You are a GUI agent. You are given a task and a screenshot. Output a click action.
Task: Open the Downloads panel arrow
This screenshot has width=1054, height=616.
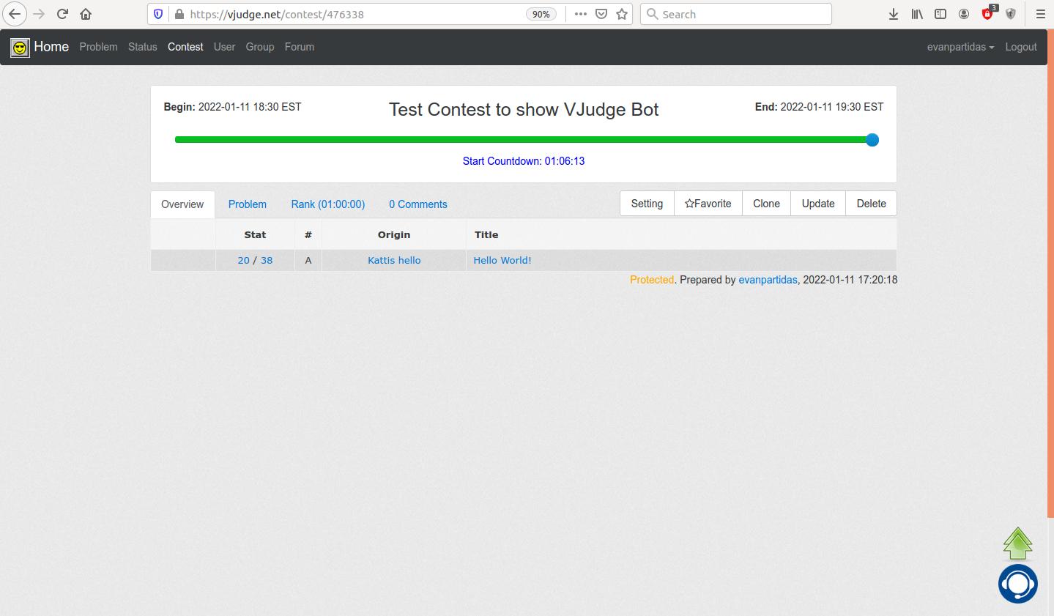(x=893, y=13)
